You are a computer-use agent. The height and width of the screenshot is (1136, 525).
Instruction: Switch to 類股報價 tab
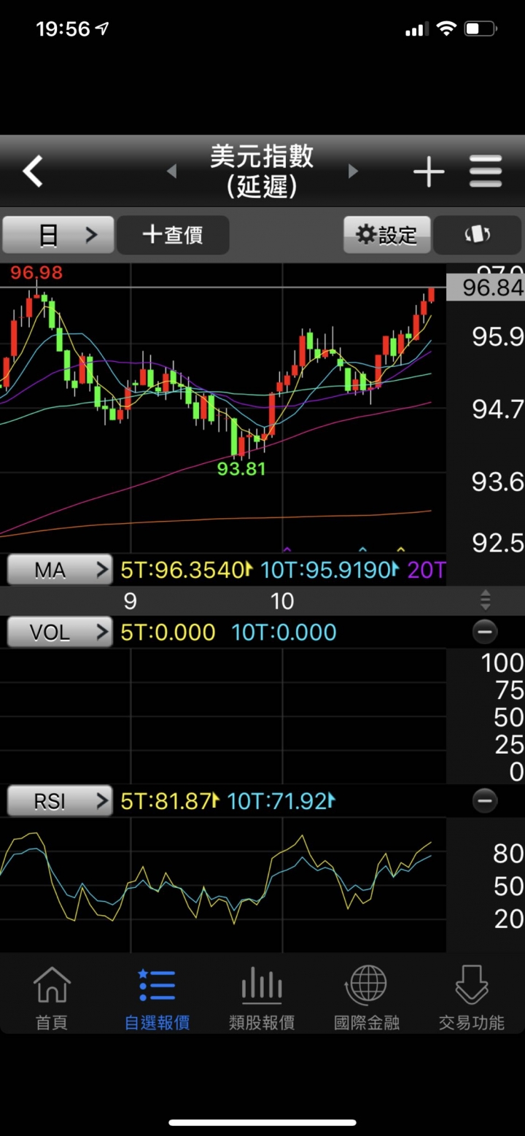[x=262, y=997]
